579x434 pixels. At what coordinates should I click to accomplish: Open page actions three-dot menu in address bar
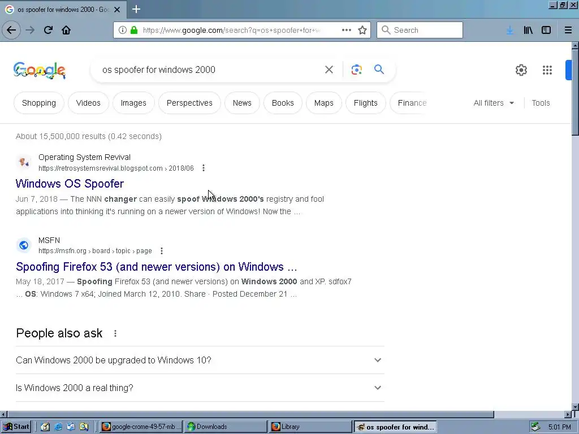[x=347, y=30]
